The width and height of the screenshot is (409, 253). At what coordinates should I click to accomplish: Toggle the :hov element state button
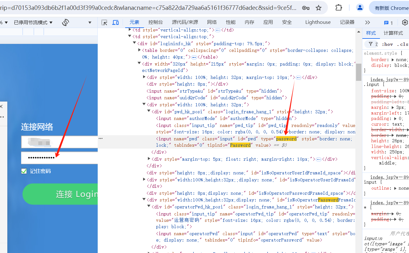tap(387, 44)
